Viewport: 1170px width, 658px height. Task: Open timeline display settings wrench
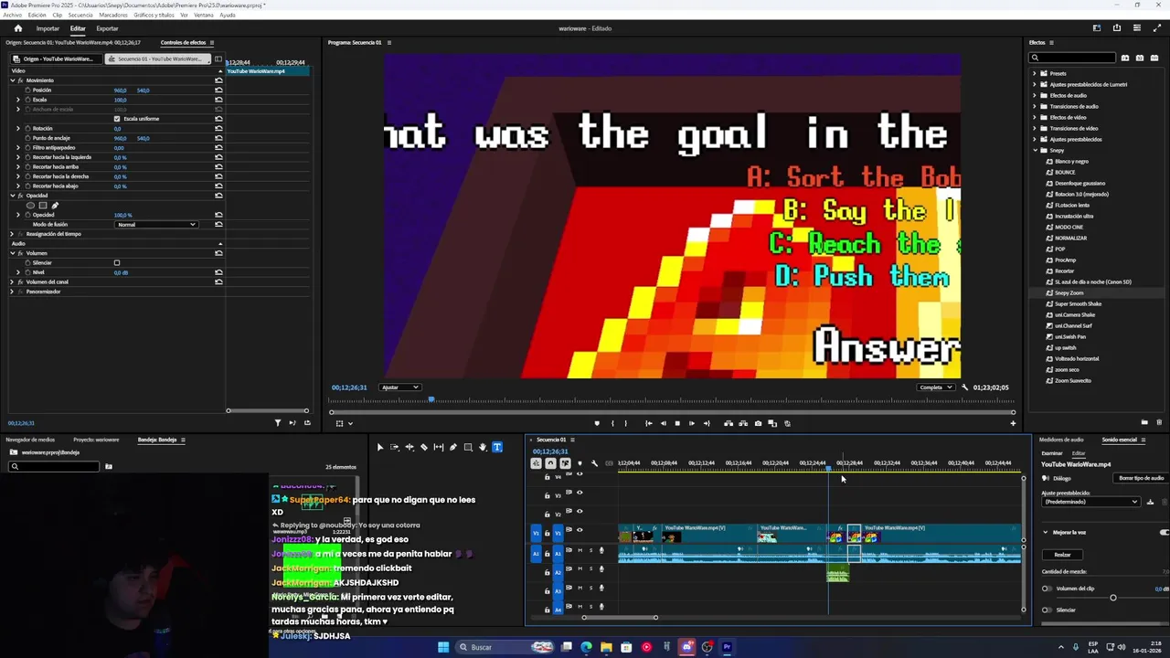(x=594, y=463)
